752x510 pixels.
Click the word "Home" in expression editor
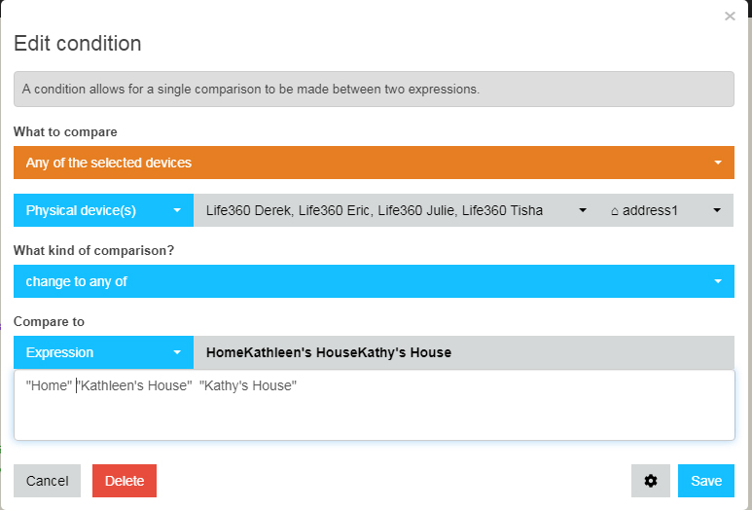coord(49,385)
